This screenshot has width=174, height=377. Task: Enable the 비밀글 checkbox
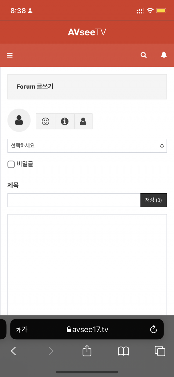(11, 165)
